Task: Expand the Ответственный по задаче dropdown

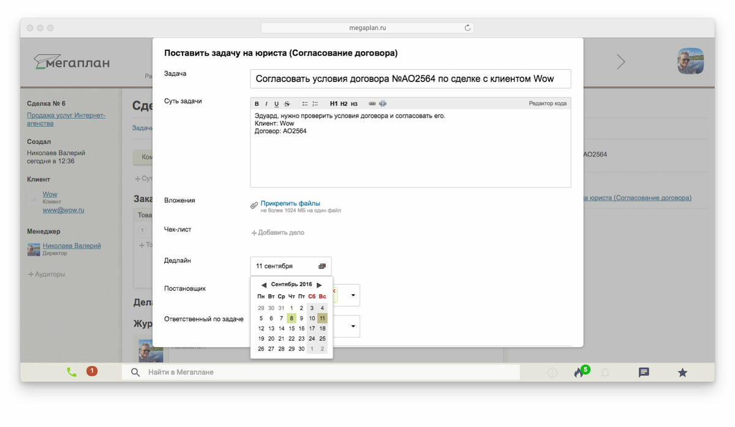Action: (353, 327)
